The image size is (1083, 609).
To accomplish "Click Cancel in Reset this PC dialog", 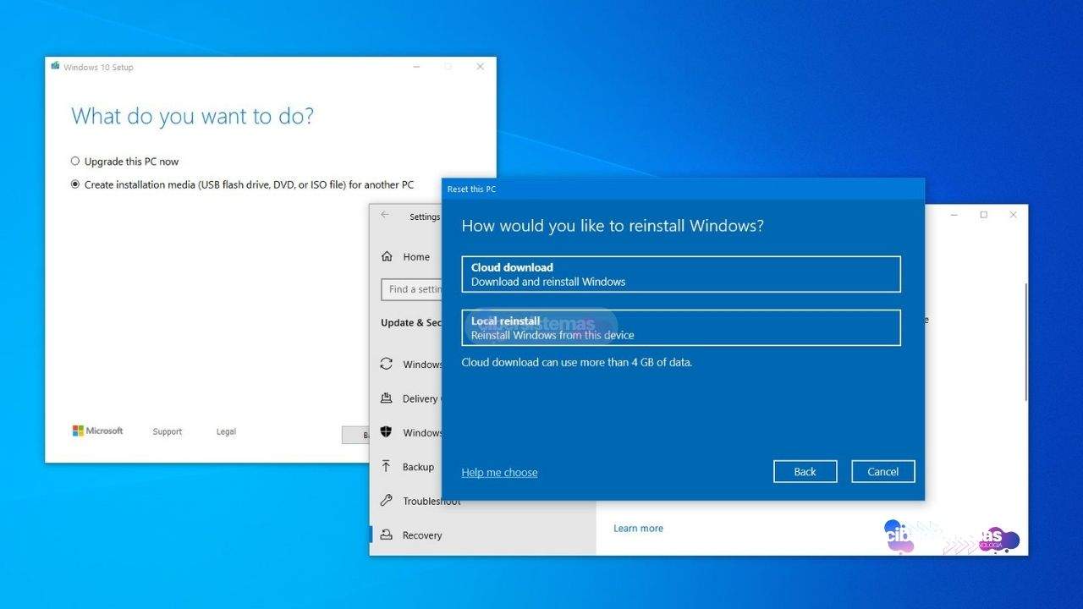I will click(x=883, y=471).
